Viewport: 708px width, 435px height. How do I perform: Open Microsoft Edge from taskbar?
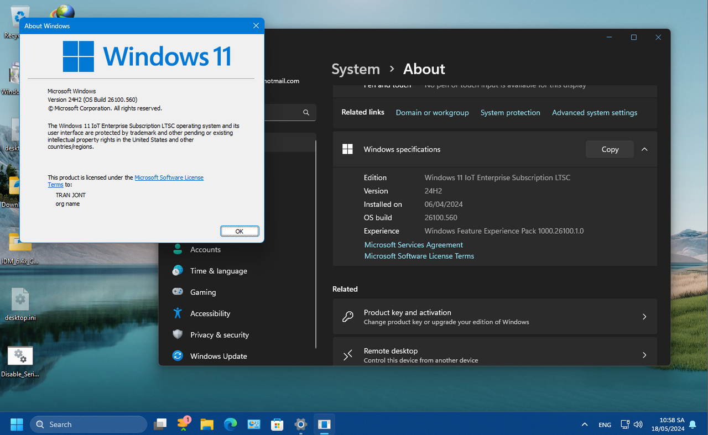230,424
